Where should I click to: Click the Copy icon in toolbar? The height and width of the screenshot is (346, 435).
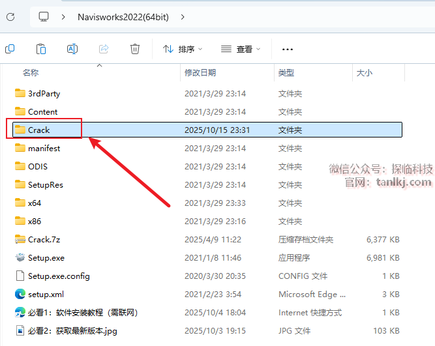pos(10,49)
